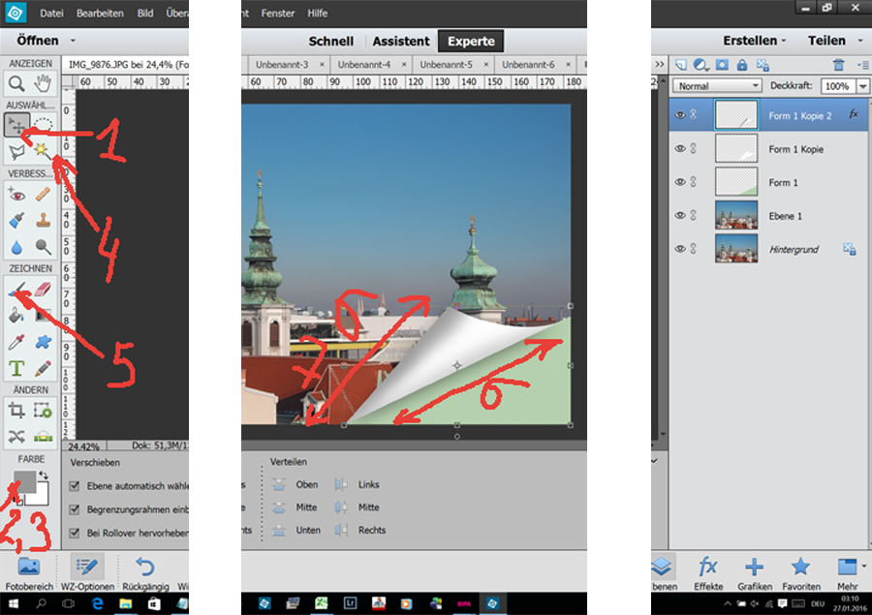The width and height of the screenshot is (872, 615).
Task: Click the gray foreground color swatch
Action: click(25, 482)
